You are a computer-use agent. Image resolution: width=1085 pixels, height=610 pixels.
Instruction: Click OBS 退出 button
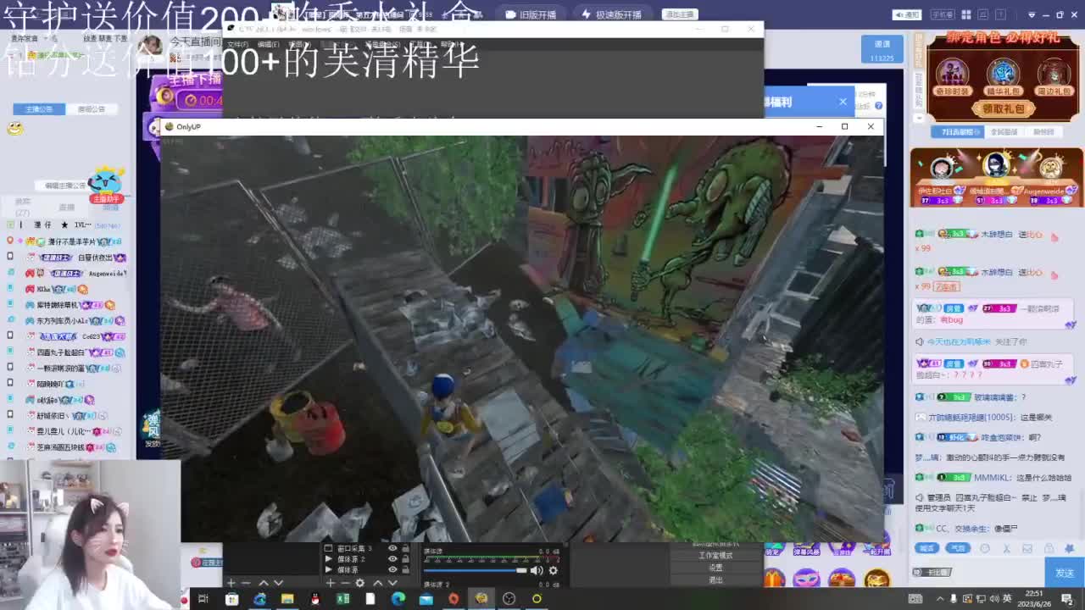(715, 579)
